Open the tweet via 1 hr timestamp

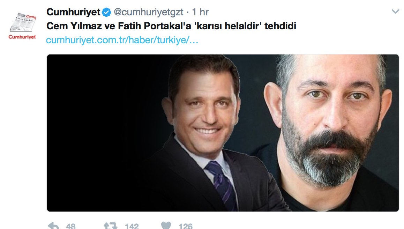point(200,12)
